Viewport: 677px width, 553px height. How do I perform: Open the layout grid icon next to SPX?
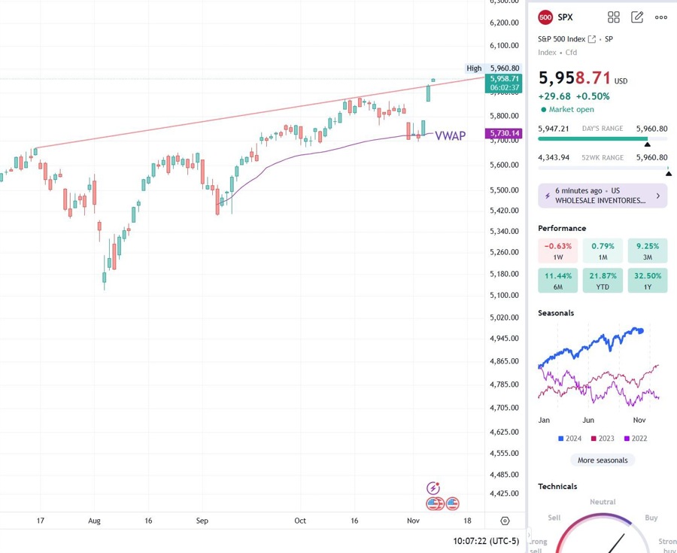pos(614,17)
